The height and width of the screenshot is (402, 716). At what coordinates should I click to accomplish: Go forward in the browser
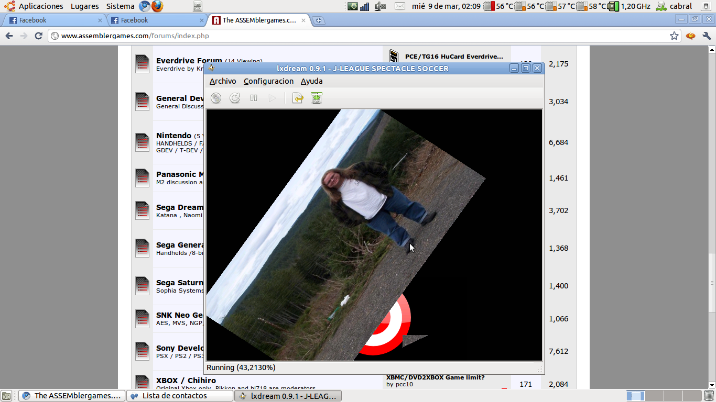tap(24, 36)
